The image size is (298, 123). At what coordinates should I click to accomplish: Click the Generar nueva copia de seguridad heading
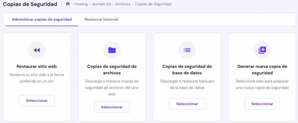tap(262, 69)
